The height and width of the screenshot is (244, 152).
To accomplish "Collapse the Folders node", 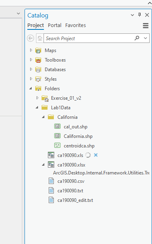I will [x=31, y=88].
